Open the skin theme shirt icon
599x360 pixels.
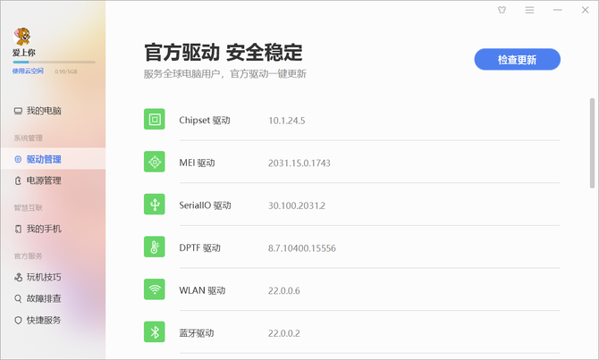point(502,10)
